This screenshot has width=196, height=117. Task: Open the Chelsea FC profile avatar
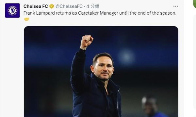12,11
